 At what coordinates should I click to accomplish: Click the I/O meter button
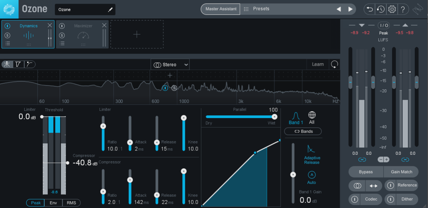tap(384, 25)
